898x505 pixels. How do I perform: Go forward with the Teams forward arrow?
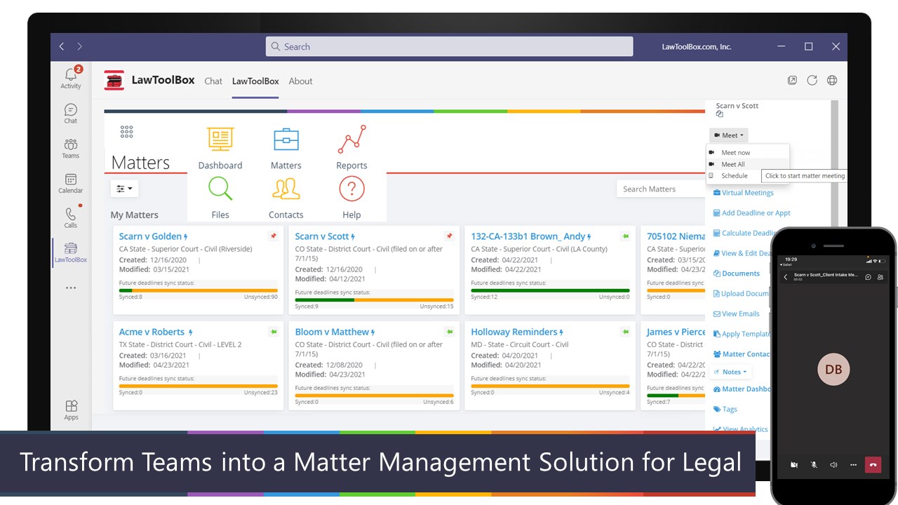pyautogui.click(x=80, y=46)
